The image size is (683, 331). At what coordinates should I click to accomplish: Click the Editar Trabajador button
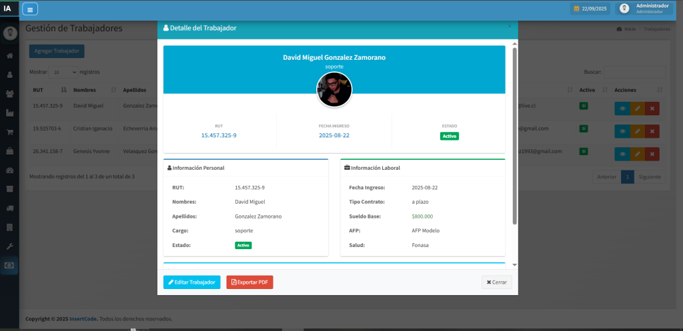point(191,282)
